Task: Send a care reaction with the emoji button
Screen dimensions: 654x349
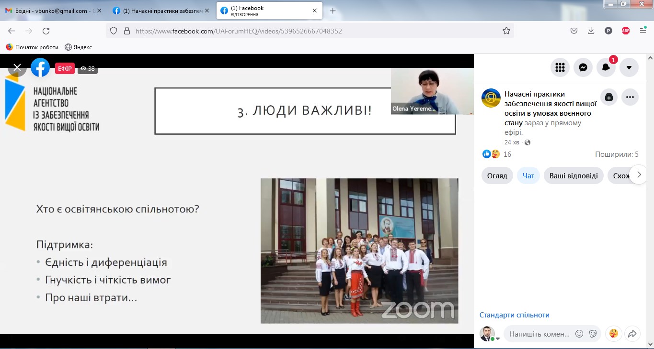Action: click(614, 334)
